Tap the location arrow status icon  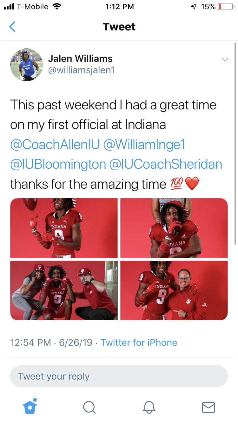pyautogui.click(x=194, y=7)
